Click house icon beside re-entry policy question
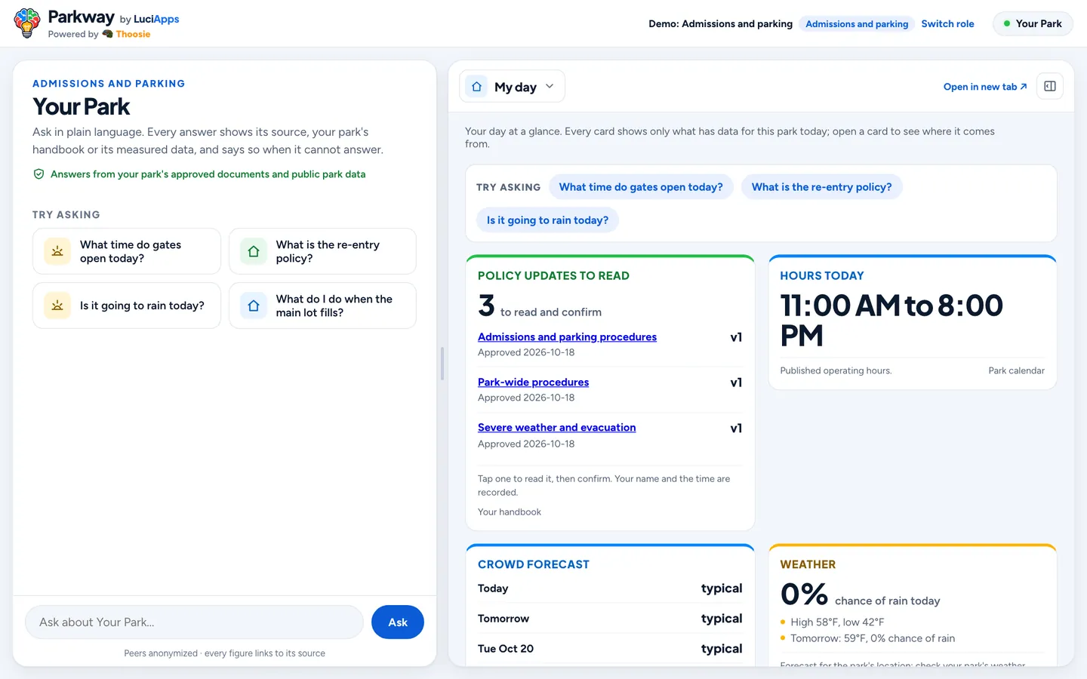1087x679 pixels. click(x=254, y=251)
